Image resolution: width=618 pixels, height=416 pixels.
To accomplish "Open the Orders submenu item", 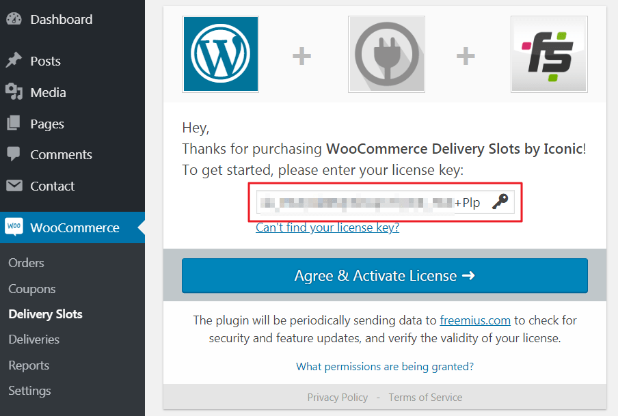I will point(26,263).
